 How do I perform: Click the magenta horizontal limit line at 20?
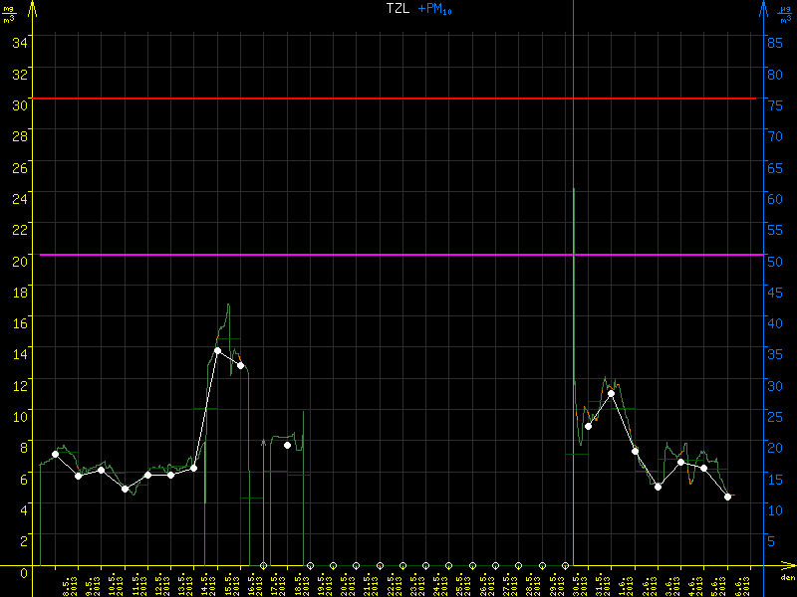(x=398, y=255)
